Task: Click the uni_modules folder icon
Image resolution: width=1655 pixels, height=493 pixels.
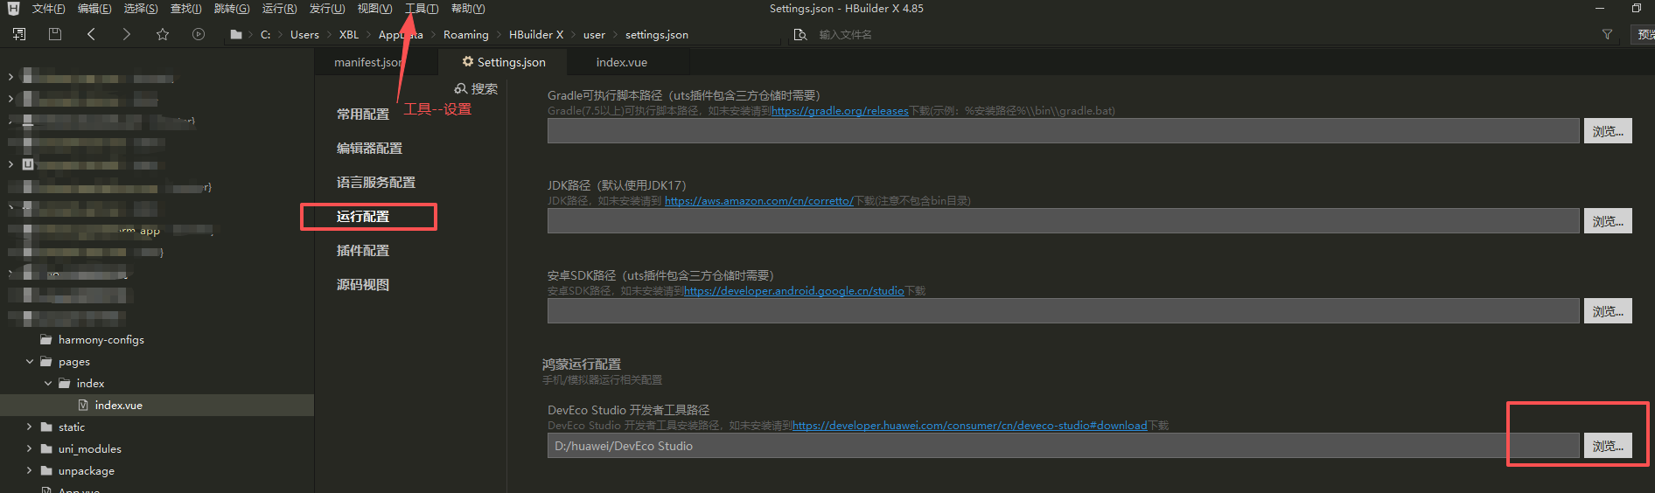Action: tap(46, 448)
